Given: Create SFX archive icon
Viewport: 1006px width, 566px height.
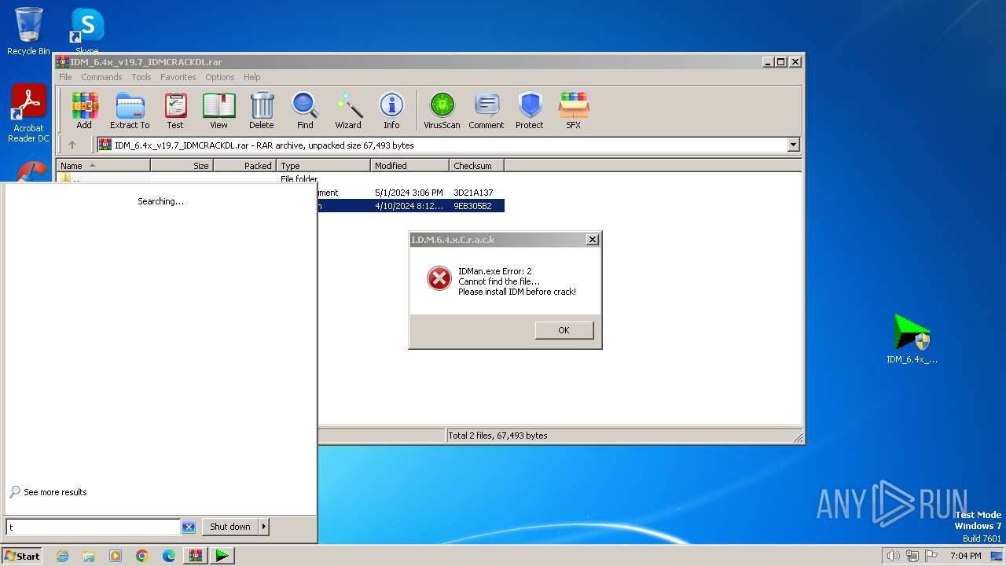Looking at the screenshot, I should [x=574, y=110].
